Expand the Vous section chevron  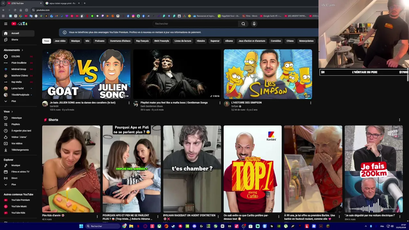12,111
